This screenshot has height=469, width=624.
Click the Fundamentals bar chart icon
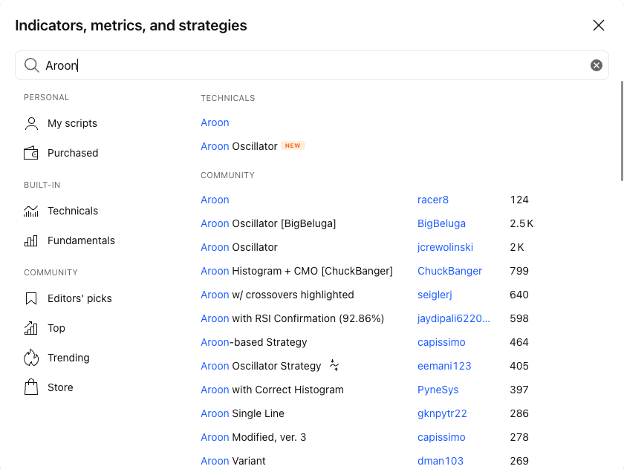pyautogui.click(x=31, y=241)
